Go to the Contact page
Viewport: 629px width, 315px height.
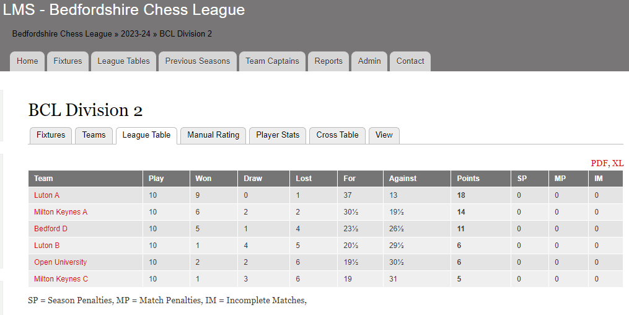410,61
